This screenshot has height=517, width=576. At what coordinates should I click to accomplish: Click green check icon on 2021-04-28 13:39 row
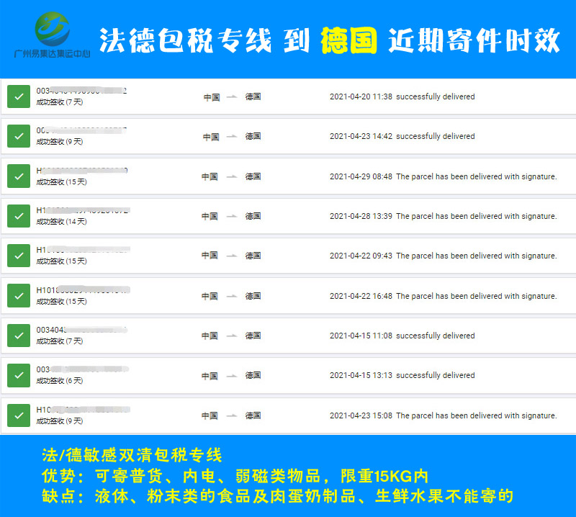pos(19,216)
